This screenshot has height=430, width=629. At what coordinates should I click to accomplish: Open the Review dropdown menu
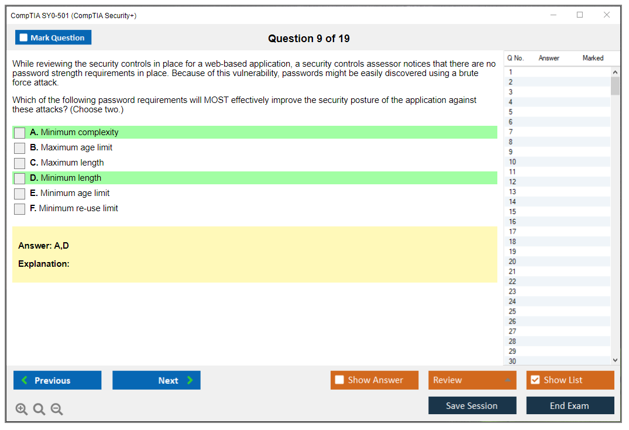click(507, 380)
